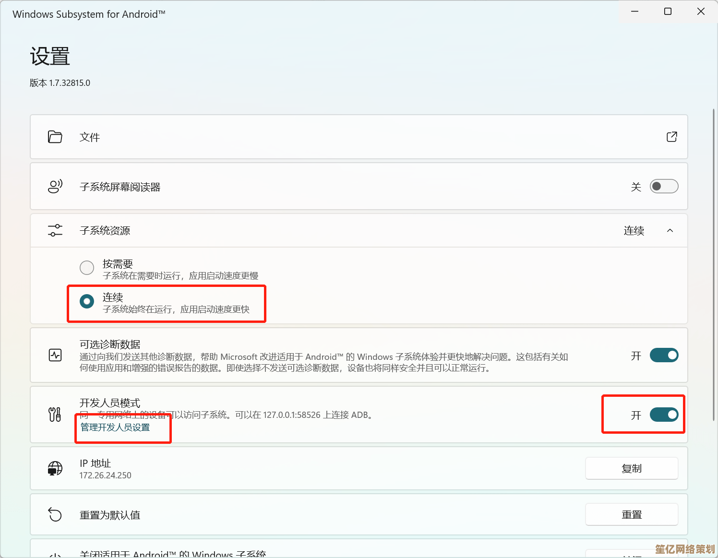Select the 连续 radio button

(x=87, y=301)
